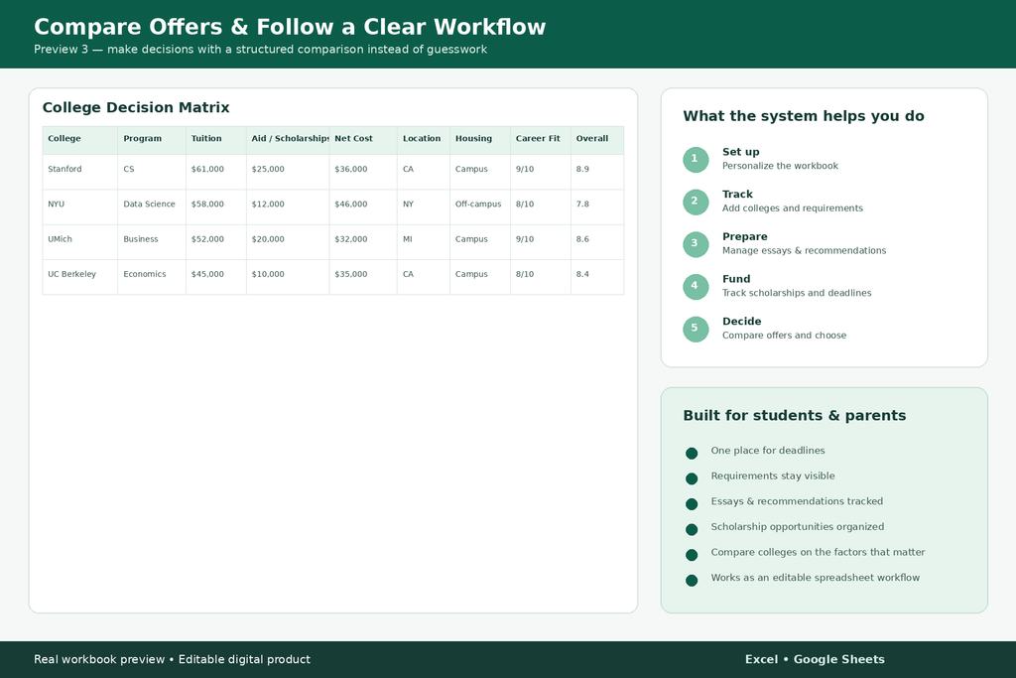Click NYU's $58,000 tuition cell
Image resolution: width=1016 pixels, height=678 pixels.
[215, 206]
